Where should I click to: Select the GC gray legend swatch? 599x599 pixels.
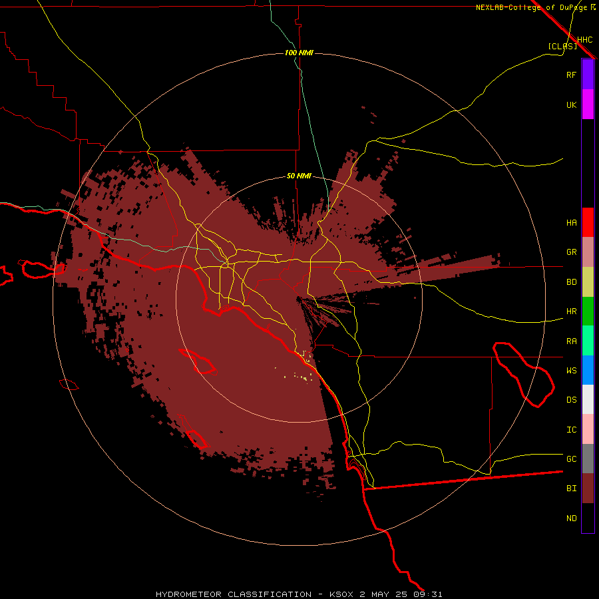click(x=588, y=459)
